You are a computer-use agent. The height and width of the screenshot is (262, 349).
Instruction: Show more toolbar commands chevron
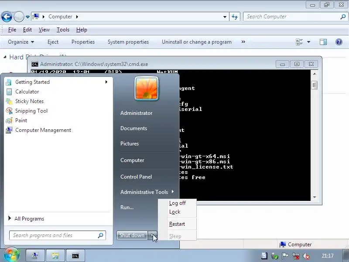[243, 42]
